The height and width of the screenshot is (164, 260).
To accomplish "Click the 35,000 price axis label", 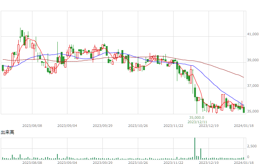I will [253, 111].
